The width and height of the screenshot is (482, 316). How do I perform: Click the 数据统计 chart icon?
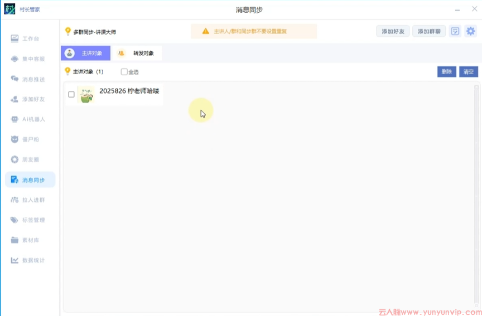[15, 260]
